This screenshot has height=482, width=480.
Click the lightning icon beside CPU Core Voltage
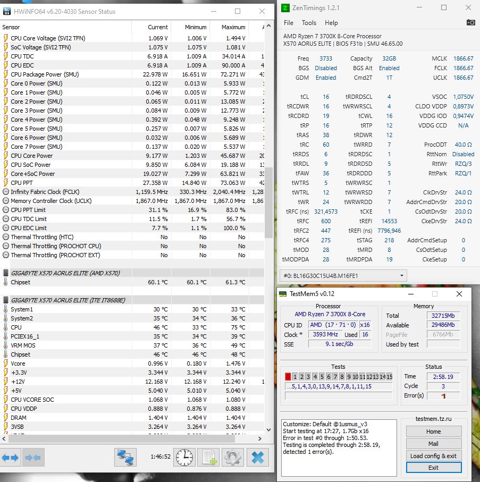click(x=5, y=38)
